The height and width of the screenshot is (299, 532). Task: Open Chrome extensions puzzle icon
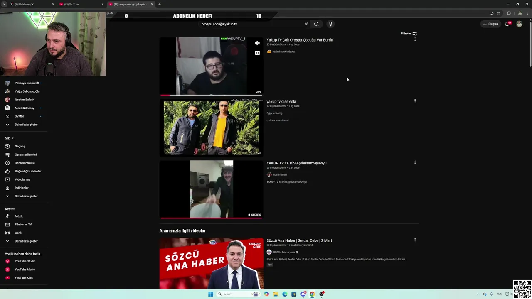[509, 13]
